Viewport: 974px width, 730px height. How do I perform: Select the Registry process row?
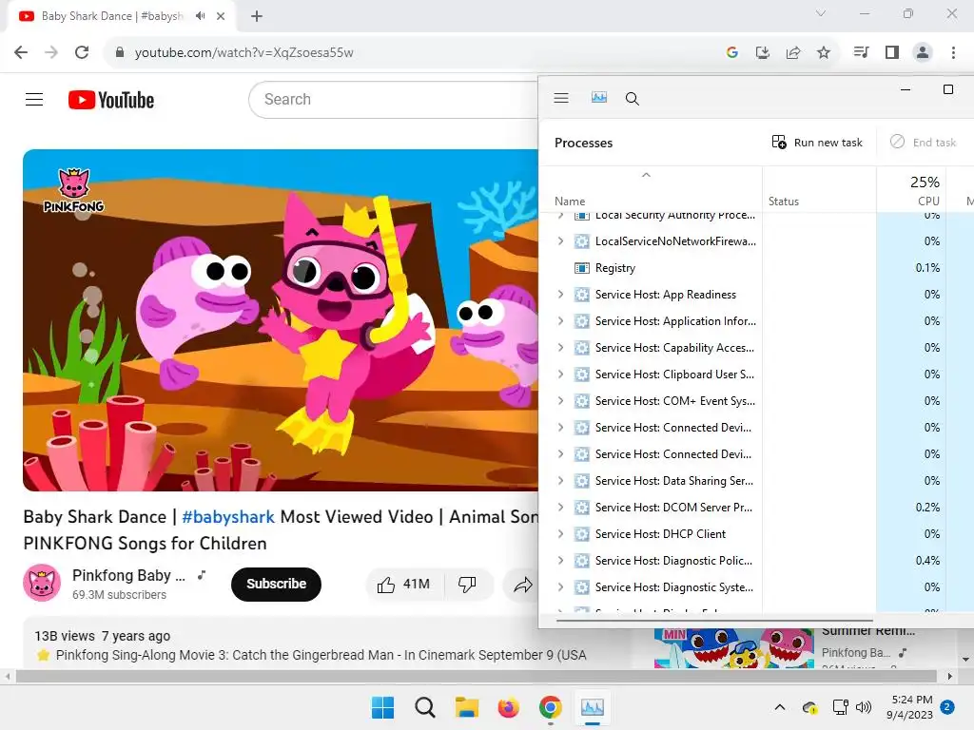pyautogui.click(x=756, y=267)
